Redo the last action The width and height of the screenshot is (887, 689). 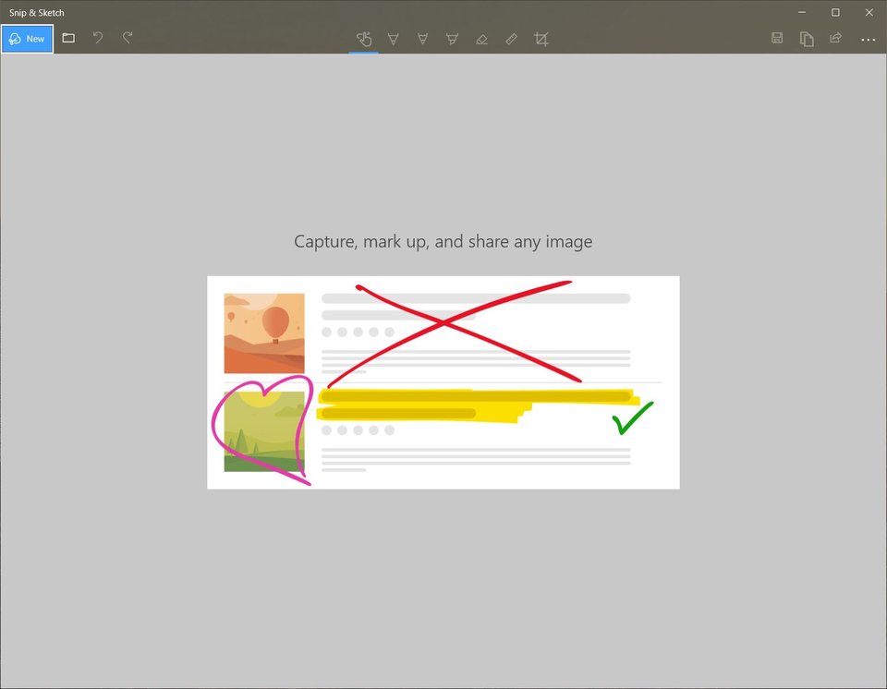click(128, 38)
